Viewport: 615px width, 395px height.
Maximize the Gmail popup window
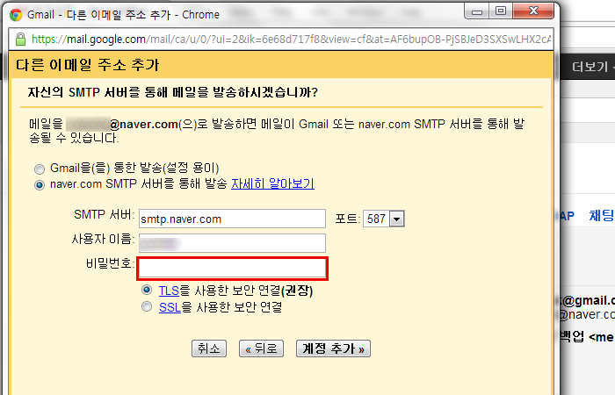tap(501, 11)
